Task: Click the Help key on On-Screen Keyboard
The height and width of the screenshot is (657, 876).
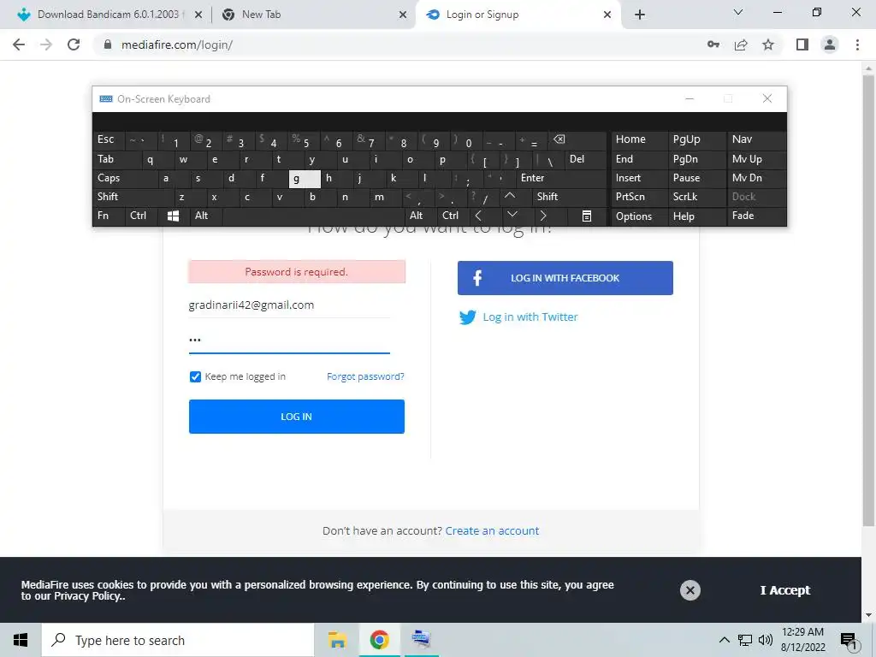Action: point(696,216)
